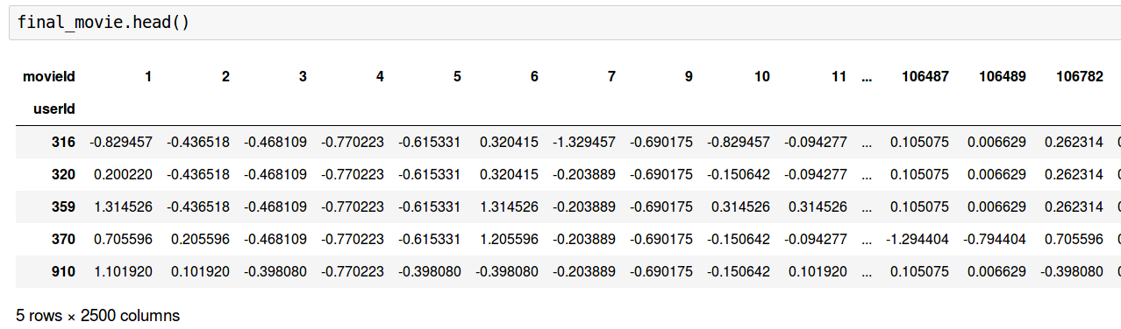Click the value -1.329457 in row 316
The width and height of the screenshot is (1121, 329).
[584, 142]
